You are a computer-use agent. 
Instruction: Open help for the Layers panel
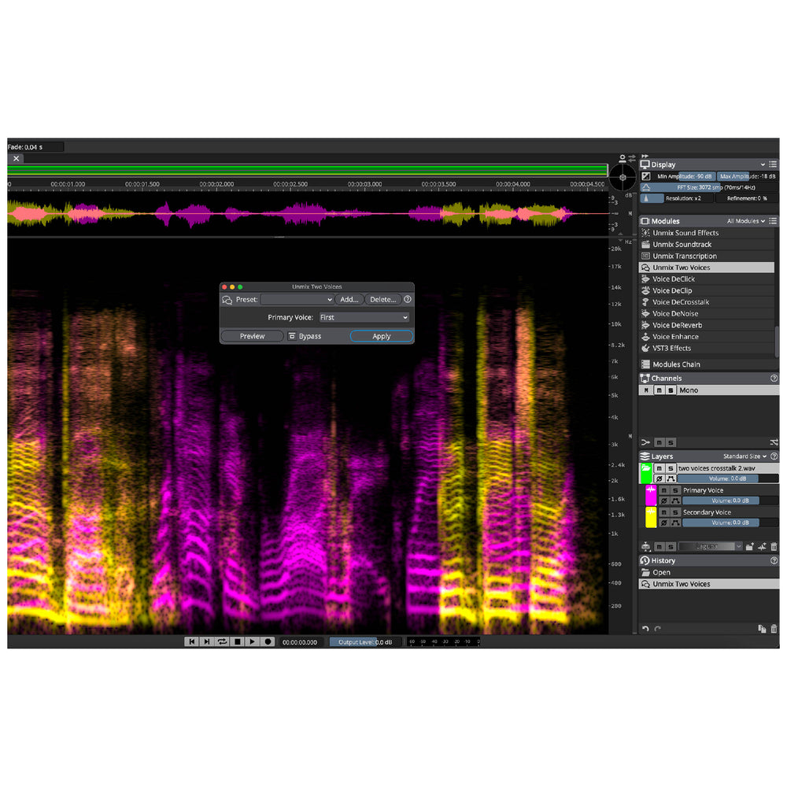(774, 456)
